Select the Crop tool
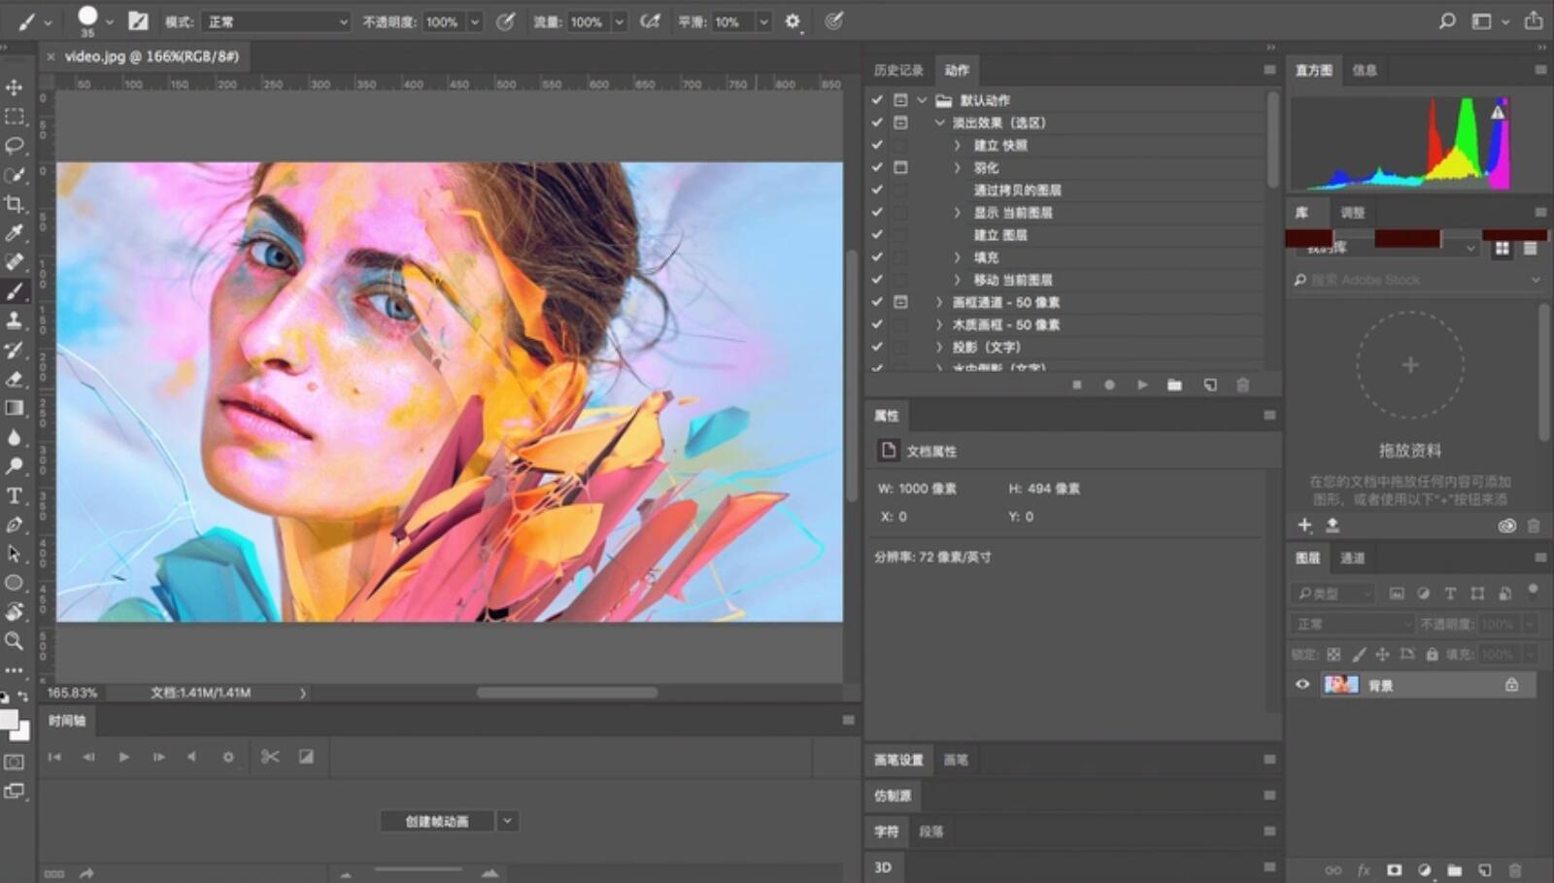This screenshot has height=883, width=1554. tap(15, 204)
